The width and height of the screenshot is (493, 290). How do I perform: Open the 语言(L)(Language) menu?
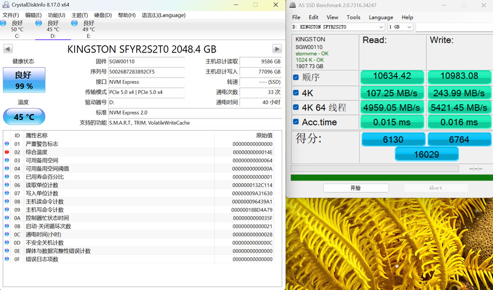(x=163, y=15)
